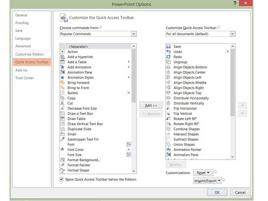Select the Add a Hyperlink globe icon

62,57
